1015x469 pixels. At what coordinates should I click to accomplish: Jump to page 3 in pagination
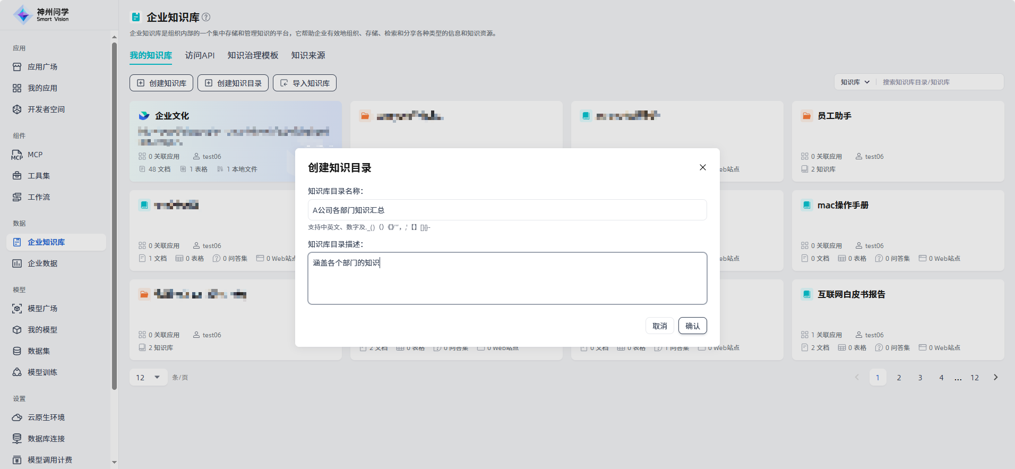(x=920, y=378)
